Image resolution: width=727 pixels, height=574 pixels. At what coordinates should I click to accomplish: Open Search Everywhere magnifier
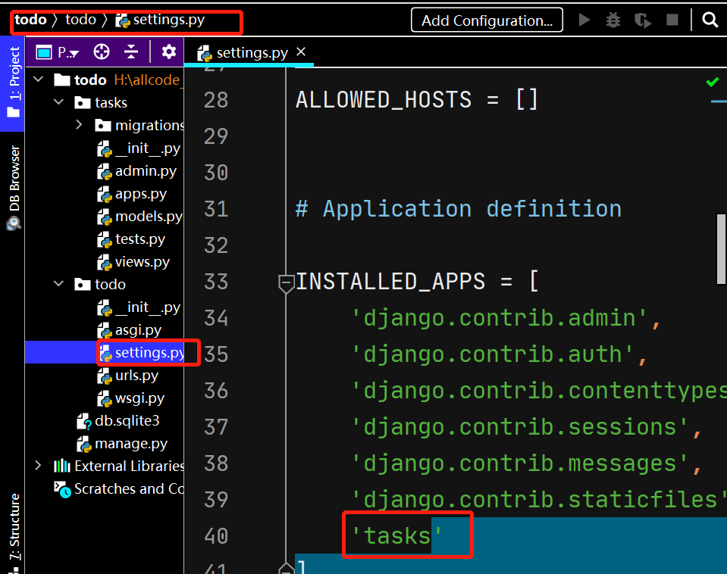pyautogui.click(x=710, y=20)
